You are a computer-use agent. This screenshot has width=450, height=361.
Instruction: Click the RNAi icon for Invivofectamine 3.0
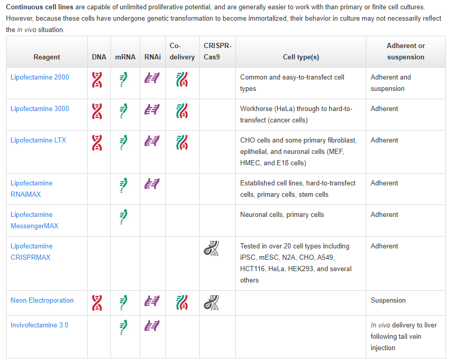pos(152,326)
